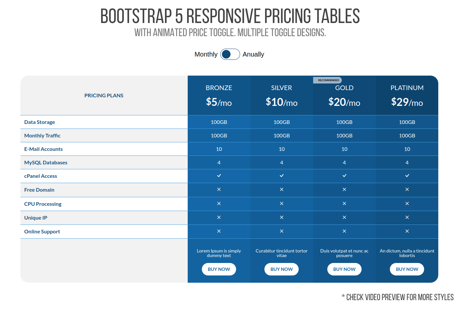Click the Platinum cPanel Access checkmark icon
This screenshot has width=461, height=309.
(407, 176)
